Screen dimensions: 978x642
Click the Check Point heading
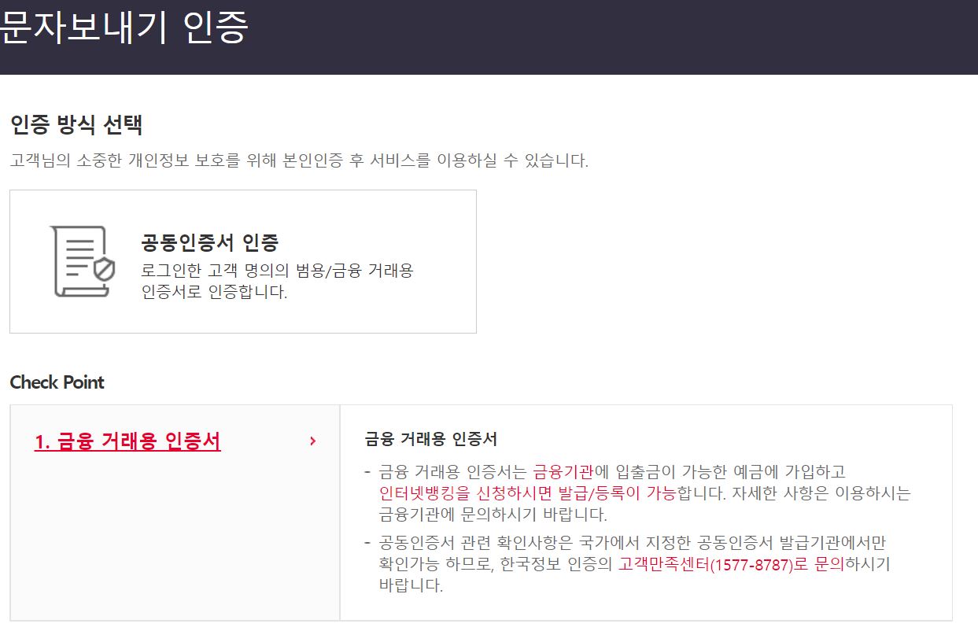(x=56, y=382)
